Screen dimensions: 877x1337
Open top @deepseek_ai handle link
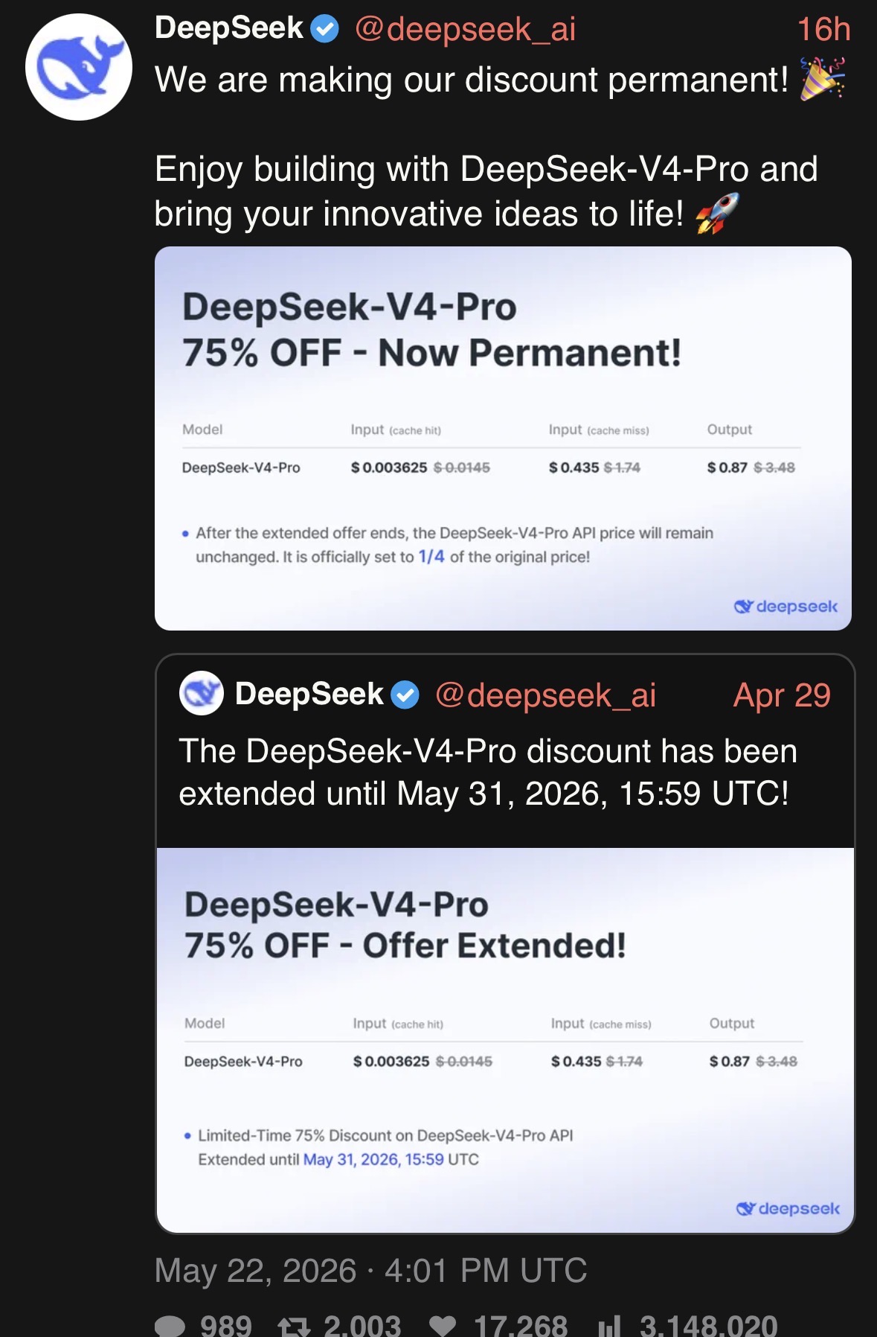pyautogui.click(x=466, y=30)
